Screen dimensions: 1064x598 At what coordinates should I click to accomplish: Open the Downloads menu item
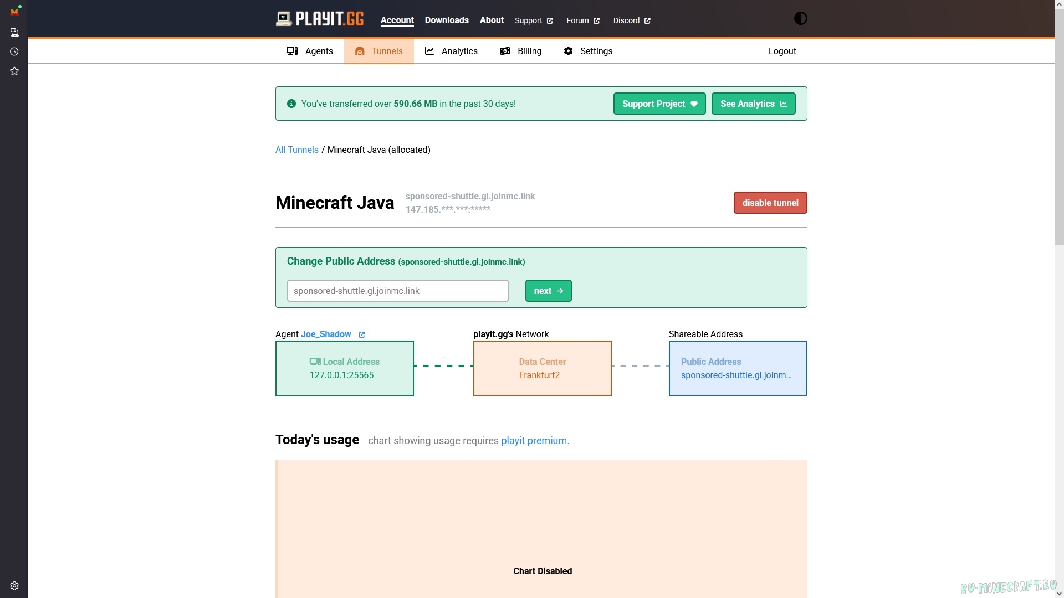[x=447, y=20]
